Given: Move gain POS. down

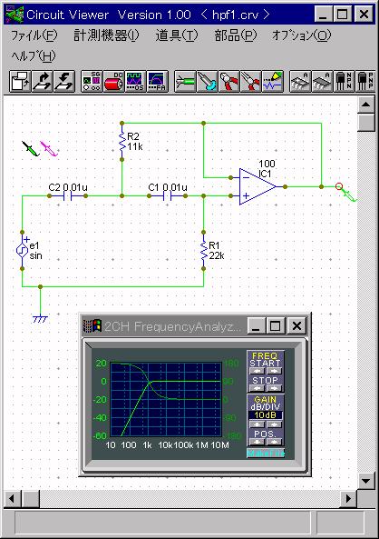Looking at the screenshot, I should pyautogui.click(x=257, y=442).
